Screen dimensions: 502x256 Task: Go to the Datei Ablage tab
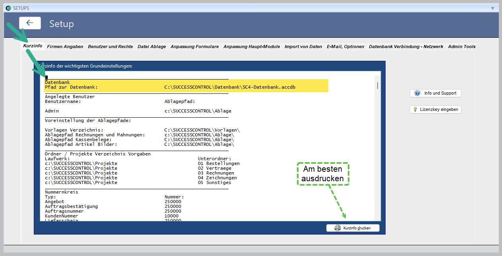tap(152, 47)
